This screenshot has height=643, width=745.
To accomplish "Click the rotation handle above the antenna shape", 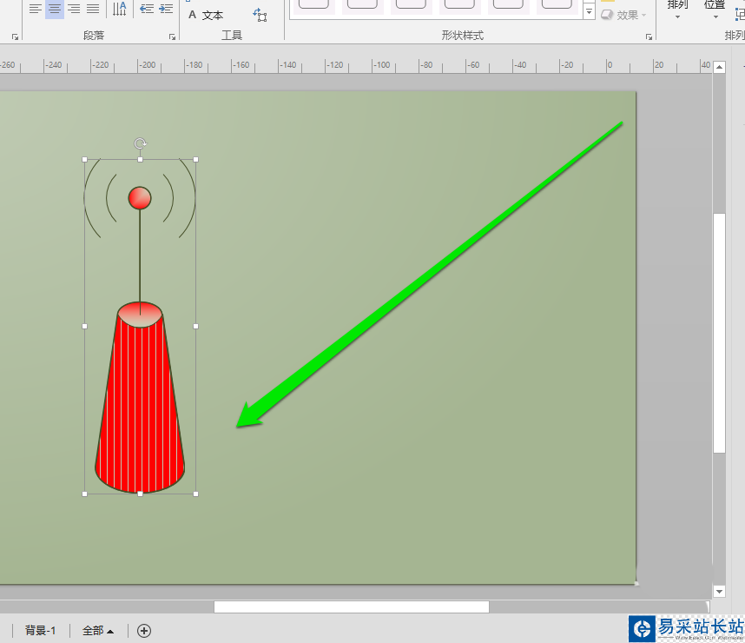I will pyautogui.click(x=140, y=143).
